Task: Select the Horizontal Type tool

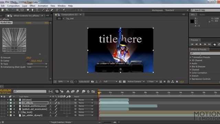Action: 37,10
